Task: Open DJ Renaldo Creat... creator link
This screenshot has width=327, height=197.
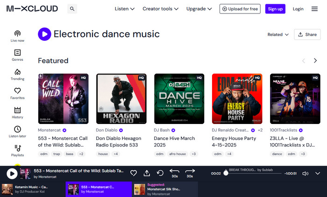Action: 230,130
